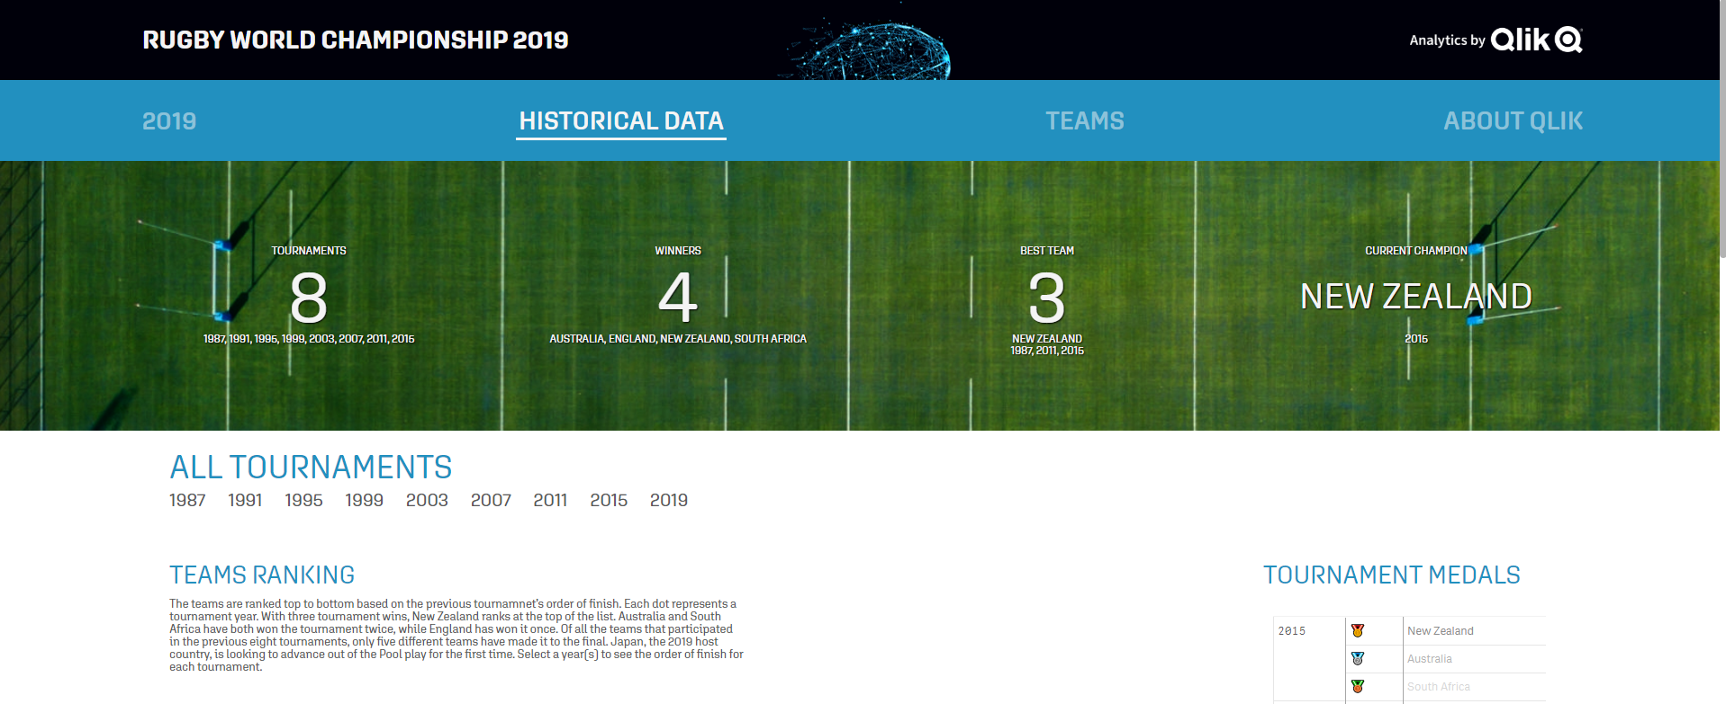
Task: Select the 2019 year under All Tournaments
Action: click(x=669, y=501)
